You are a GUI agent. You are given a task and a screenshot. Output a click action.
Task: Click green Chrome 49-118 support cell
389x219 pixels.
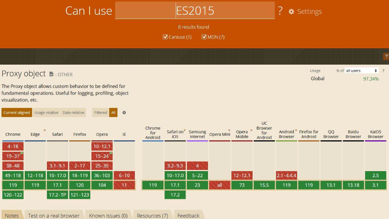pos(13,175)
